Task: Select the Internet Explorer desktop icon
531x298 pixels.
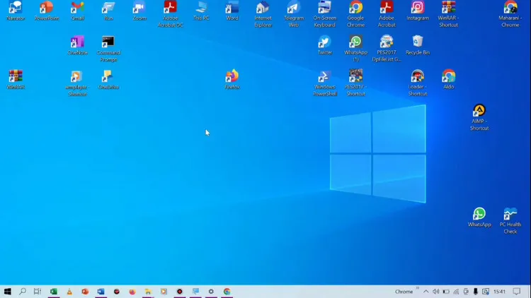Action: click(x=263, y=14)
